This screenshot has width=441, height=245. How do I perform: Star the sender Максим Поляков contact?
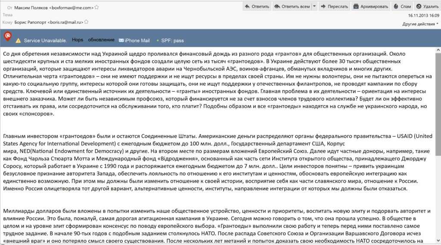tap(96, 7)
